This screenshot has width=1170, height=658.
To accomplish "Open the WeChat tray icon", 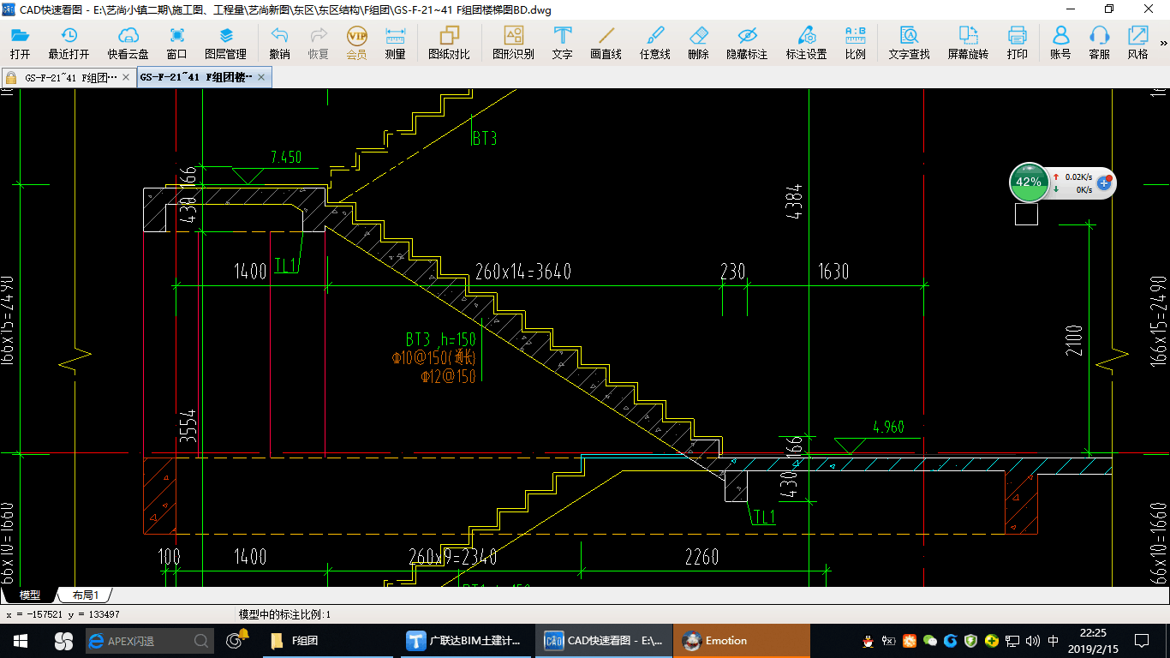I will pyautogui.click(x=929, y=640).
